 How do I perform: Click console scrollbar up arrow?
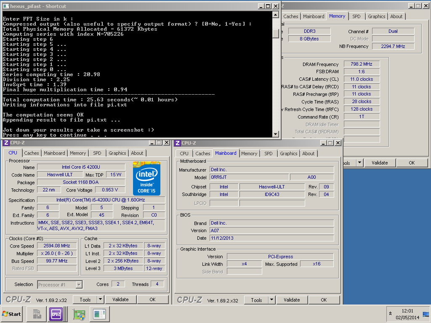(275, 15)
